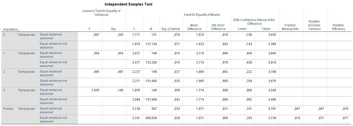This screenshot has width=353, height=126.
Task: Click the Mean Difference column header
Action: tap(194, 27)
